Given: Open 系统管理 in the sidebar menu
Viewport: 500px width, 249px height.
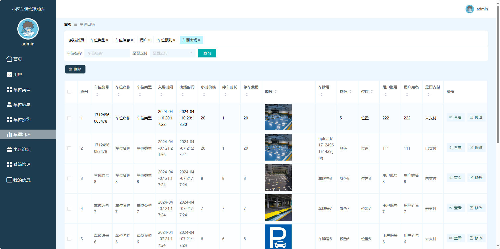Looking at the screenshot, I should tap(28, 164).
